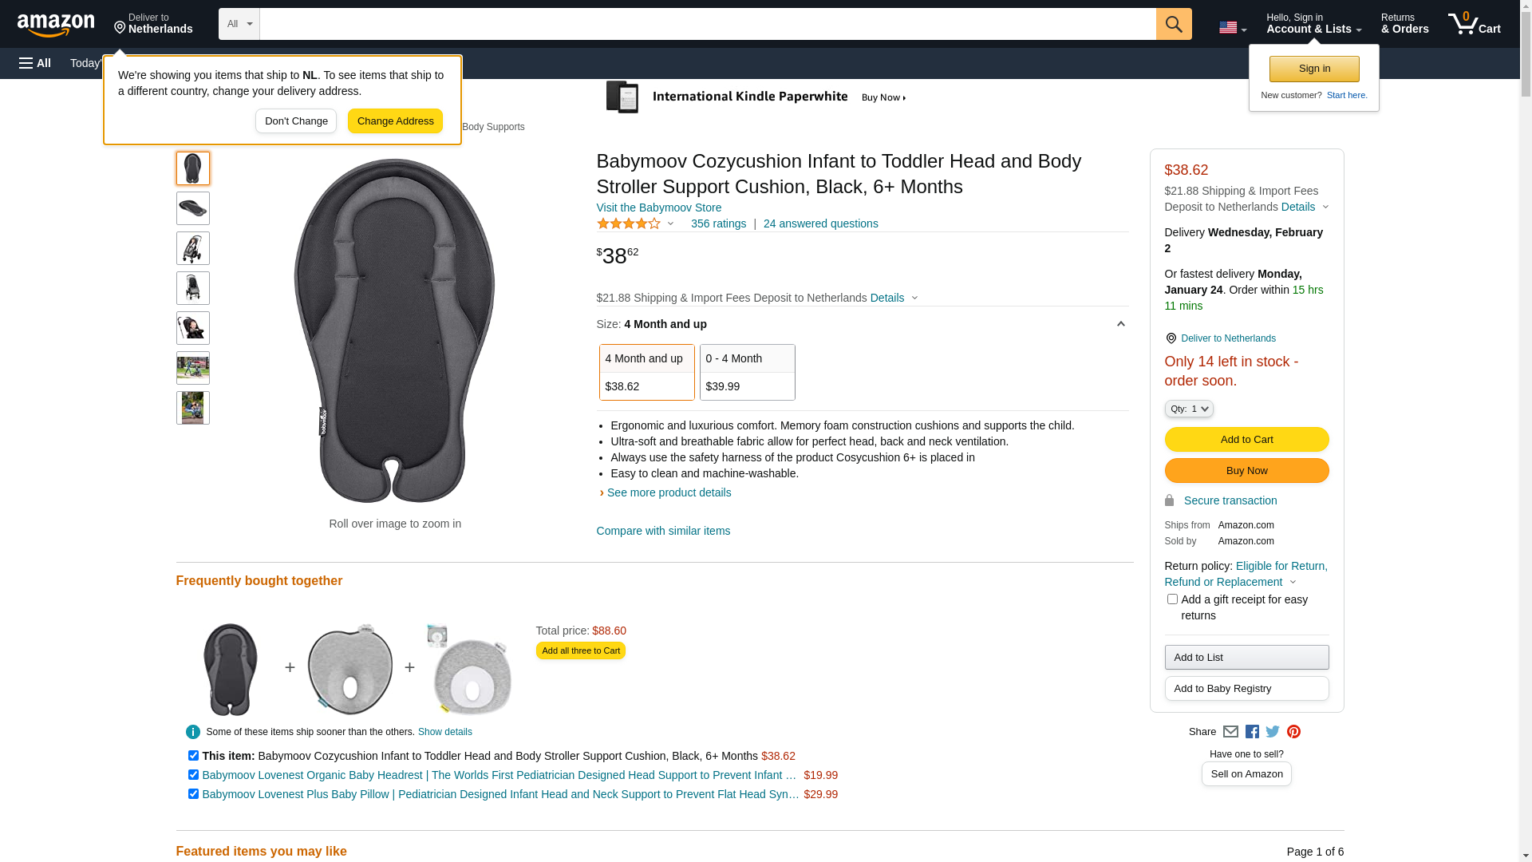Click the Add to Cart button
Viewport: 1532px width, 862px height.
(x=1246, y=440)
